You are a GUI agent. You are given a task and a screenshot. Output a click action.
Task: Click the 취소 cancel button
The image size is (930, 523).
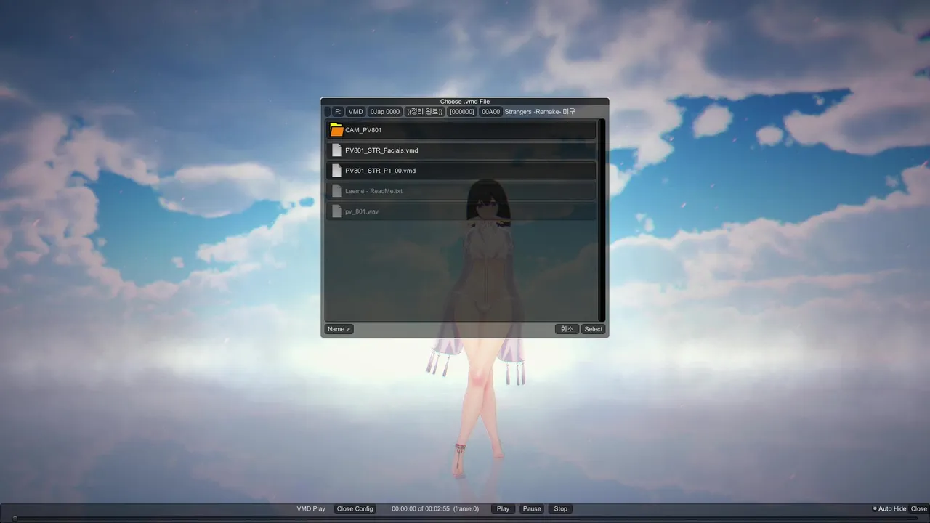(567, 329)
